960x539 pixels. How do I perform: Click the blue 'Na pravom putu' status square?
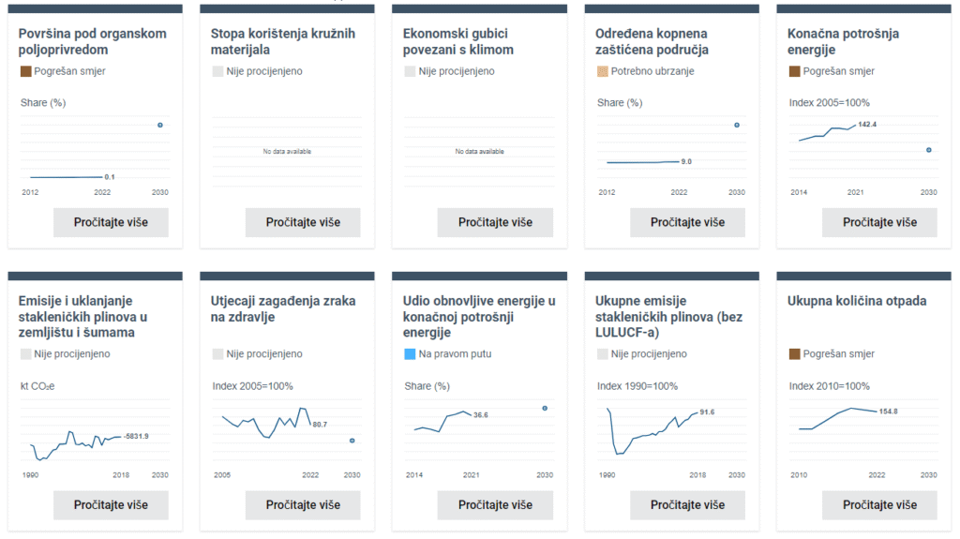pyautogui.click(x=410, y=354)
